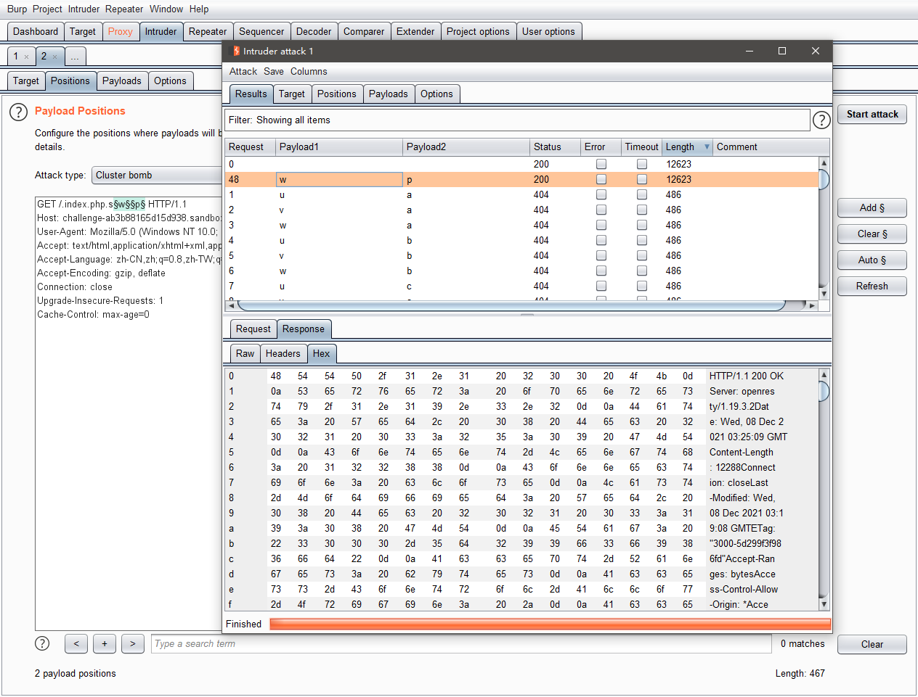Toggle Timeout checkbox for request 5
This screenshot has width=918, height=697.
pos(642,255)
